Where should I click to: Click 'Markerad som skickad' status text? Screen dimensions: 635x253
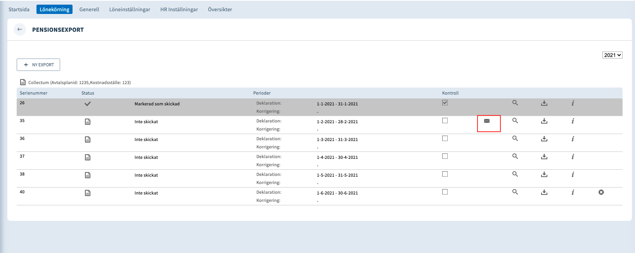tap(157, 104)
